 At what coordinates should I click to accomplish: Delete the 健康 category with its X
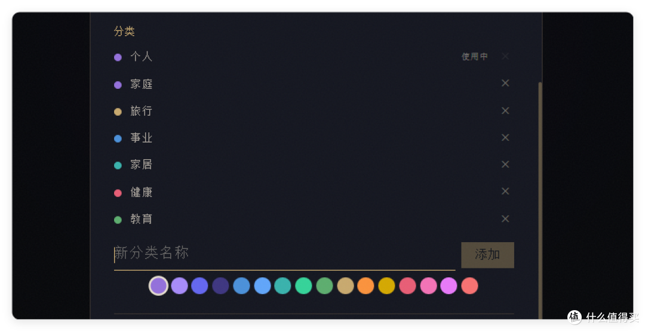click(505, 191)
